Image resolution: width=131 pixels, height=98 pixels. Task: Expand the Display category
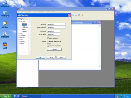19,42
